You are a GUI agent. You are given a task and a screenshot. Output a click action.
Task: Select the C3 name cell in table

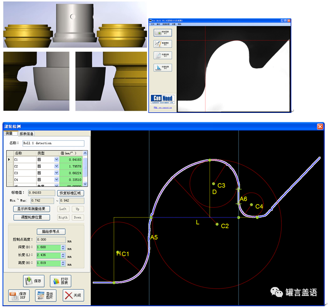click(25, 173)
